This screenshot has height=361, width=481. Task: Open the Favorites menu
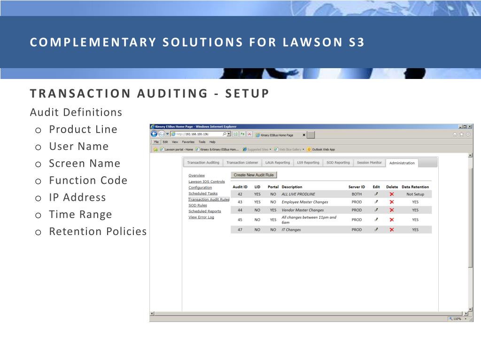click(188, 142)
